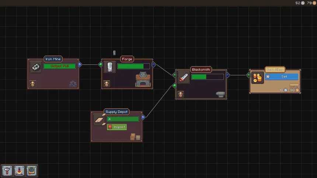Click the worker face in Iron Mine
Viewport: 317px width, 178px height.
(x=33, y=83)
